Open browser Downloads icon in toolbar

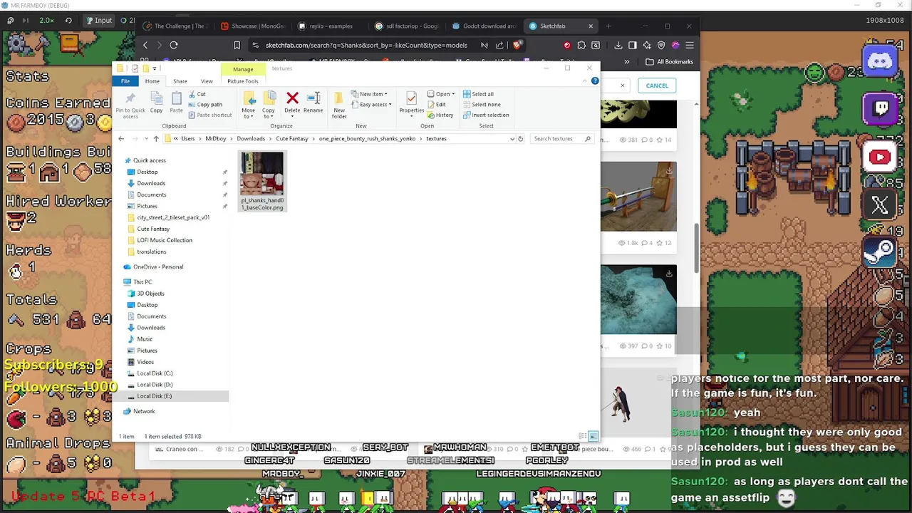click(618, 45)
